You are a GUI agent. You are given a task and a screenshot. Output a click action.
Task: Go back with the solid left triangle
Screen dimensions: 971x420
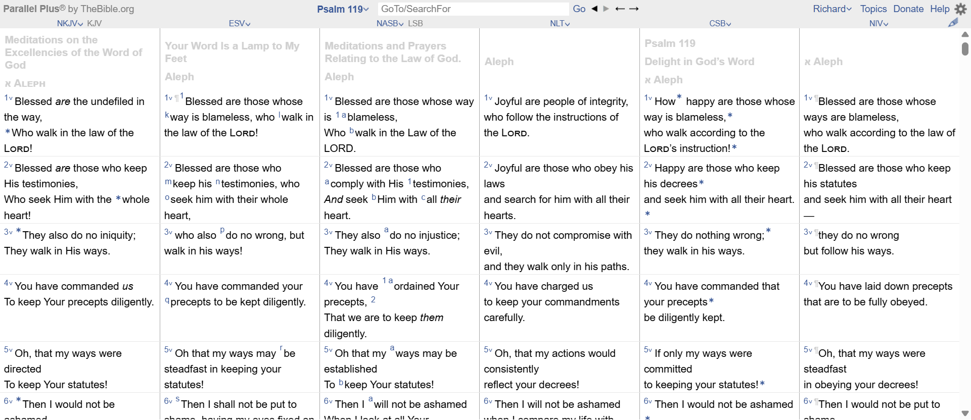point(594,9)
